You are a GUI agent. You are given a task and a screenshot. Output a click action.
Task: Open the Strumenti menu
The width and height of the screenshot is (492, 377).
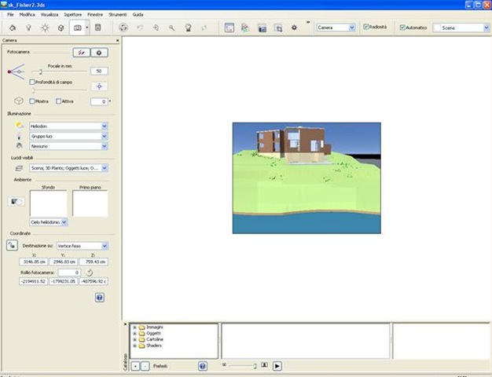coord(119,15)
